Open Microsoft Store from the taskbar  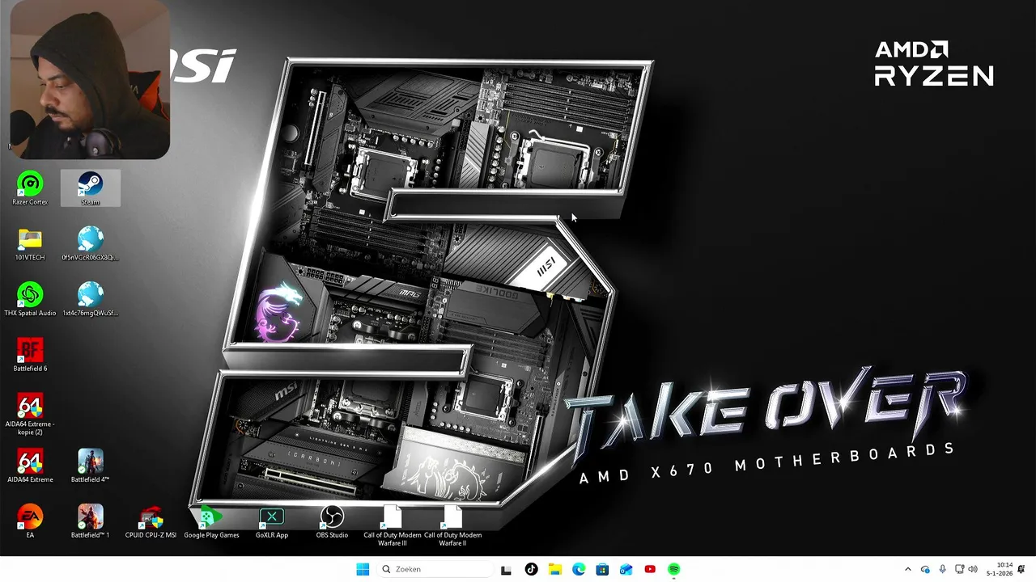pos(602,569)
